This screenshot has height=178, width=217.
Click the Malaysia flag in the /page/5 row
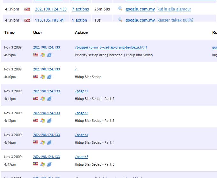pyautogui.click(x=36, y=164)
